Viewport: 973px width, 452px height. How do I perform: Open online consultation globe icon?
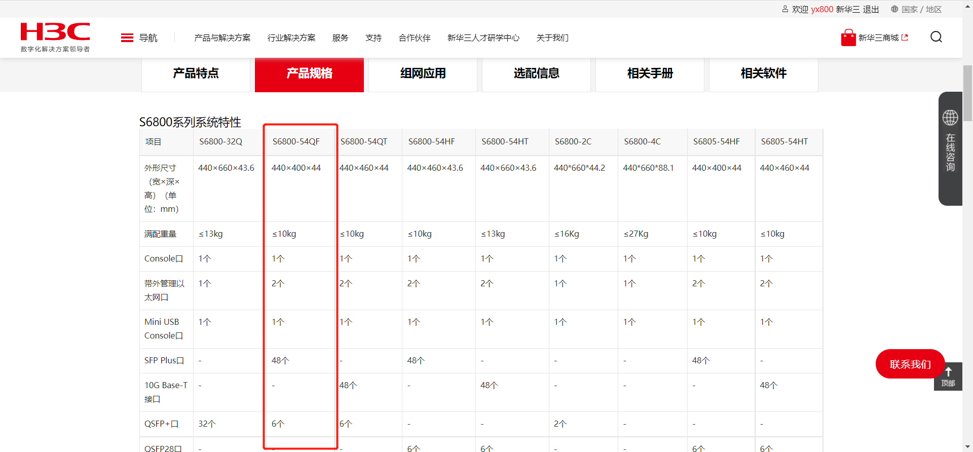click(x=950, y=118)
